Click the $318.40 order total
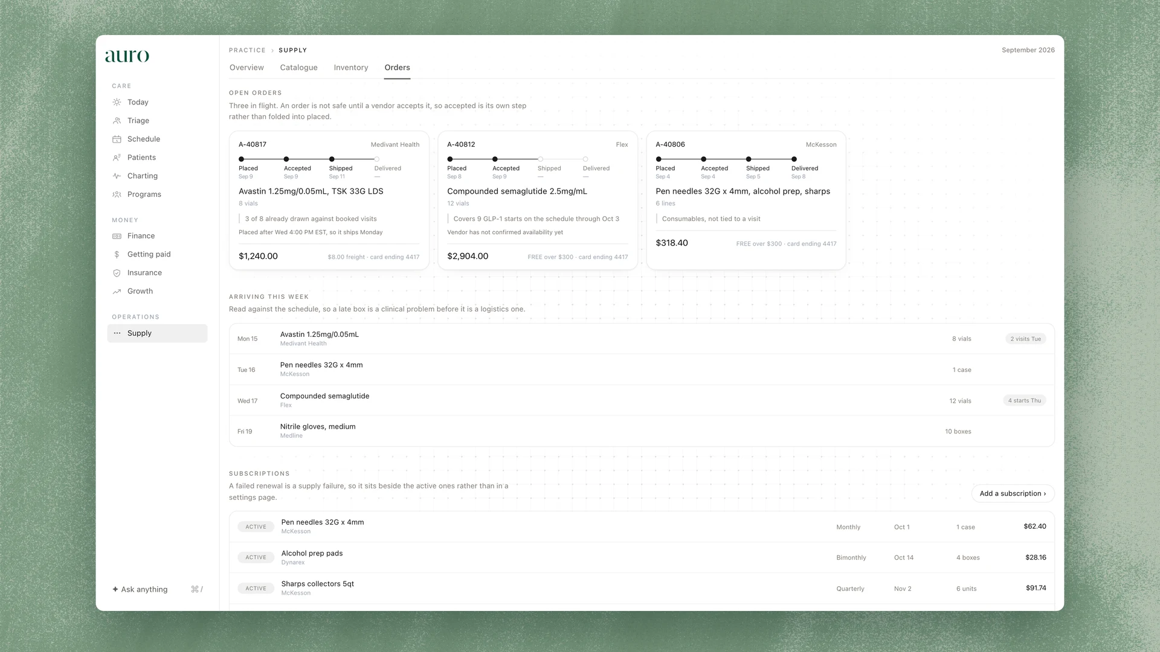Screen dimensions: 1160x652 [672, 243]
